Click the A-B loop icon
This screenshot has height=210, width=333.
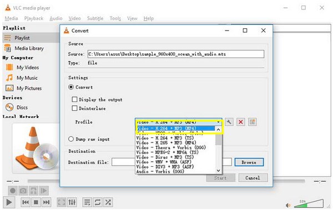pyautogui.click(x=33, y=191)
